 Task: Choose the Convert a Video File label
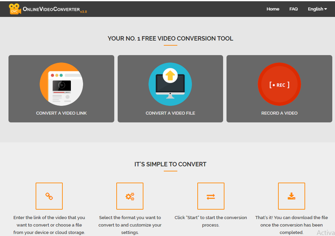tap(170, 113)
